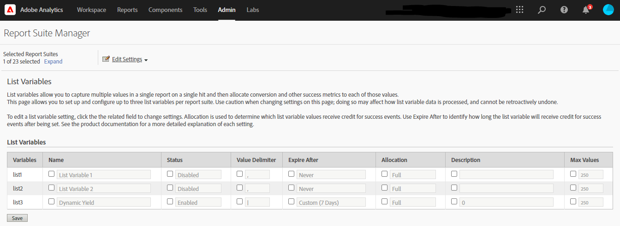Click the Adobe Analytics logo icon

click(10, 10)
